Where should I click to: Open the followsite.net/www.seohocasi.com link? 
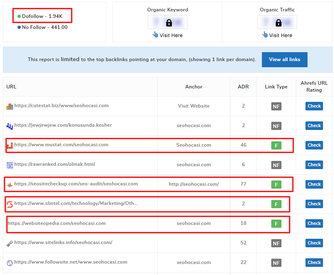point(71,262)
